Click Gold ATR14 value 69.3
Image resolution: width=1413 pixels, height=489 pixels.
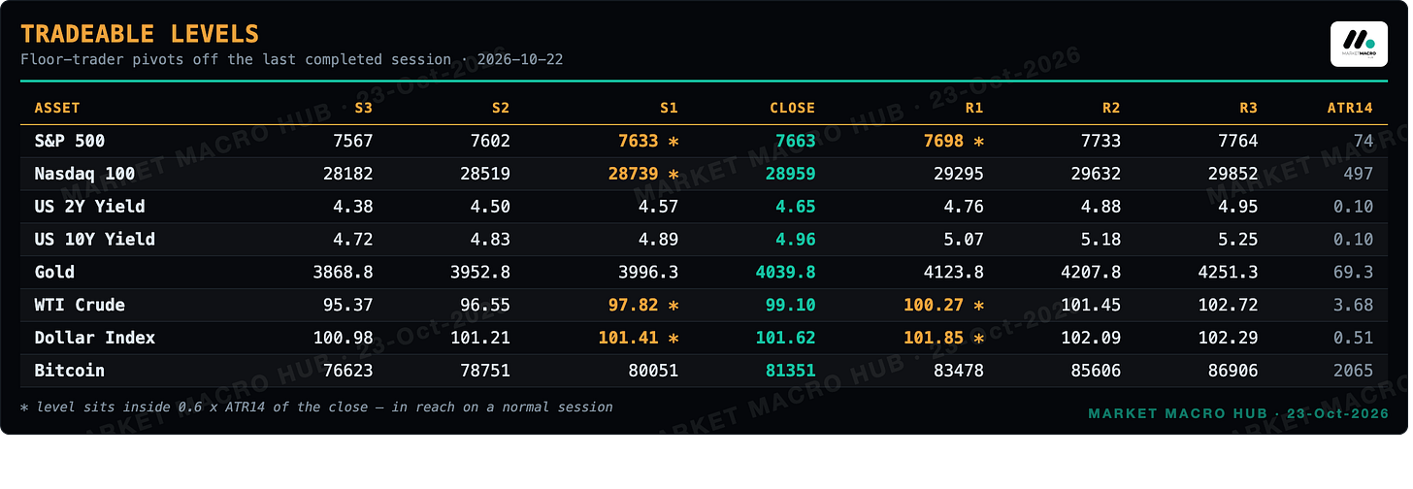1353,272
